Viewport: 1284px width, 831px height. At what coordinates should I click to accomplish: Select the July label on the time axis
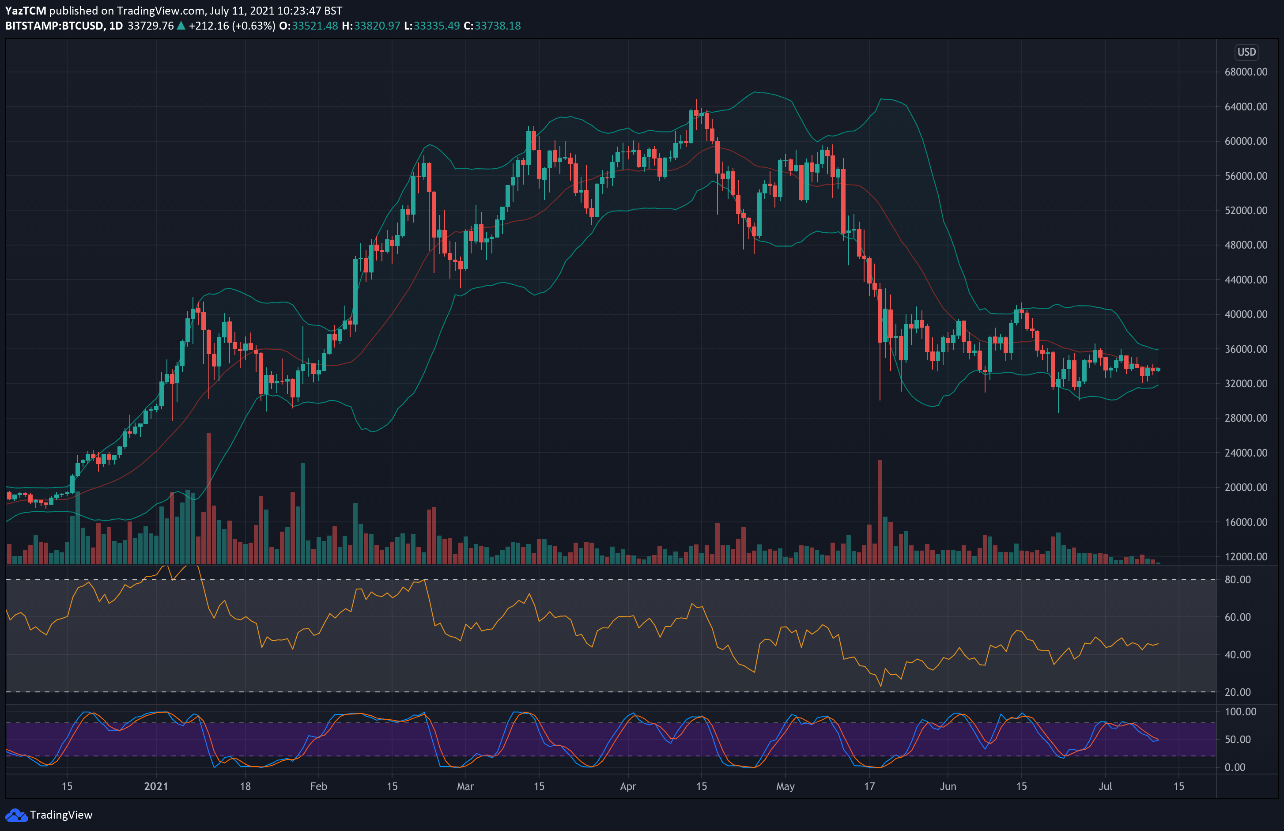tap(1106, 787)
